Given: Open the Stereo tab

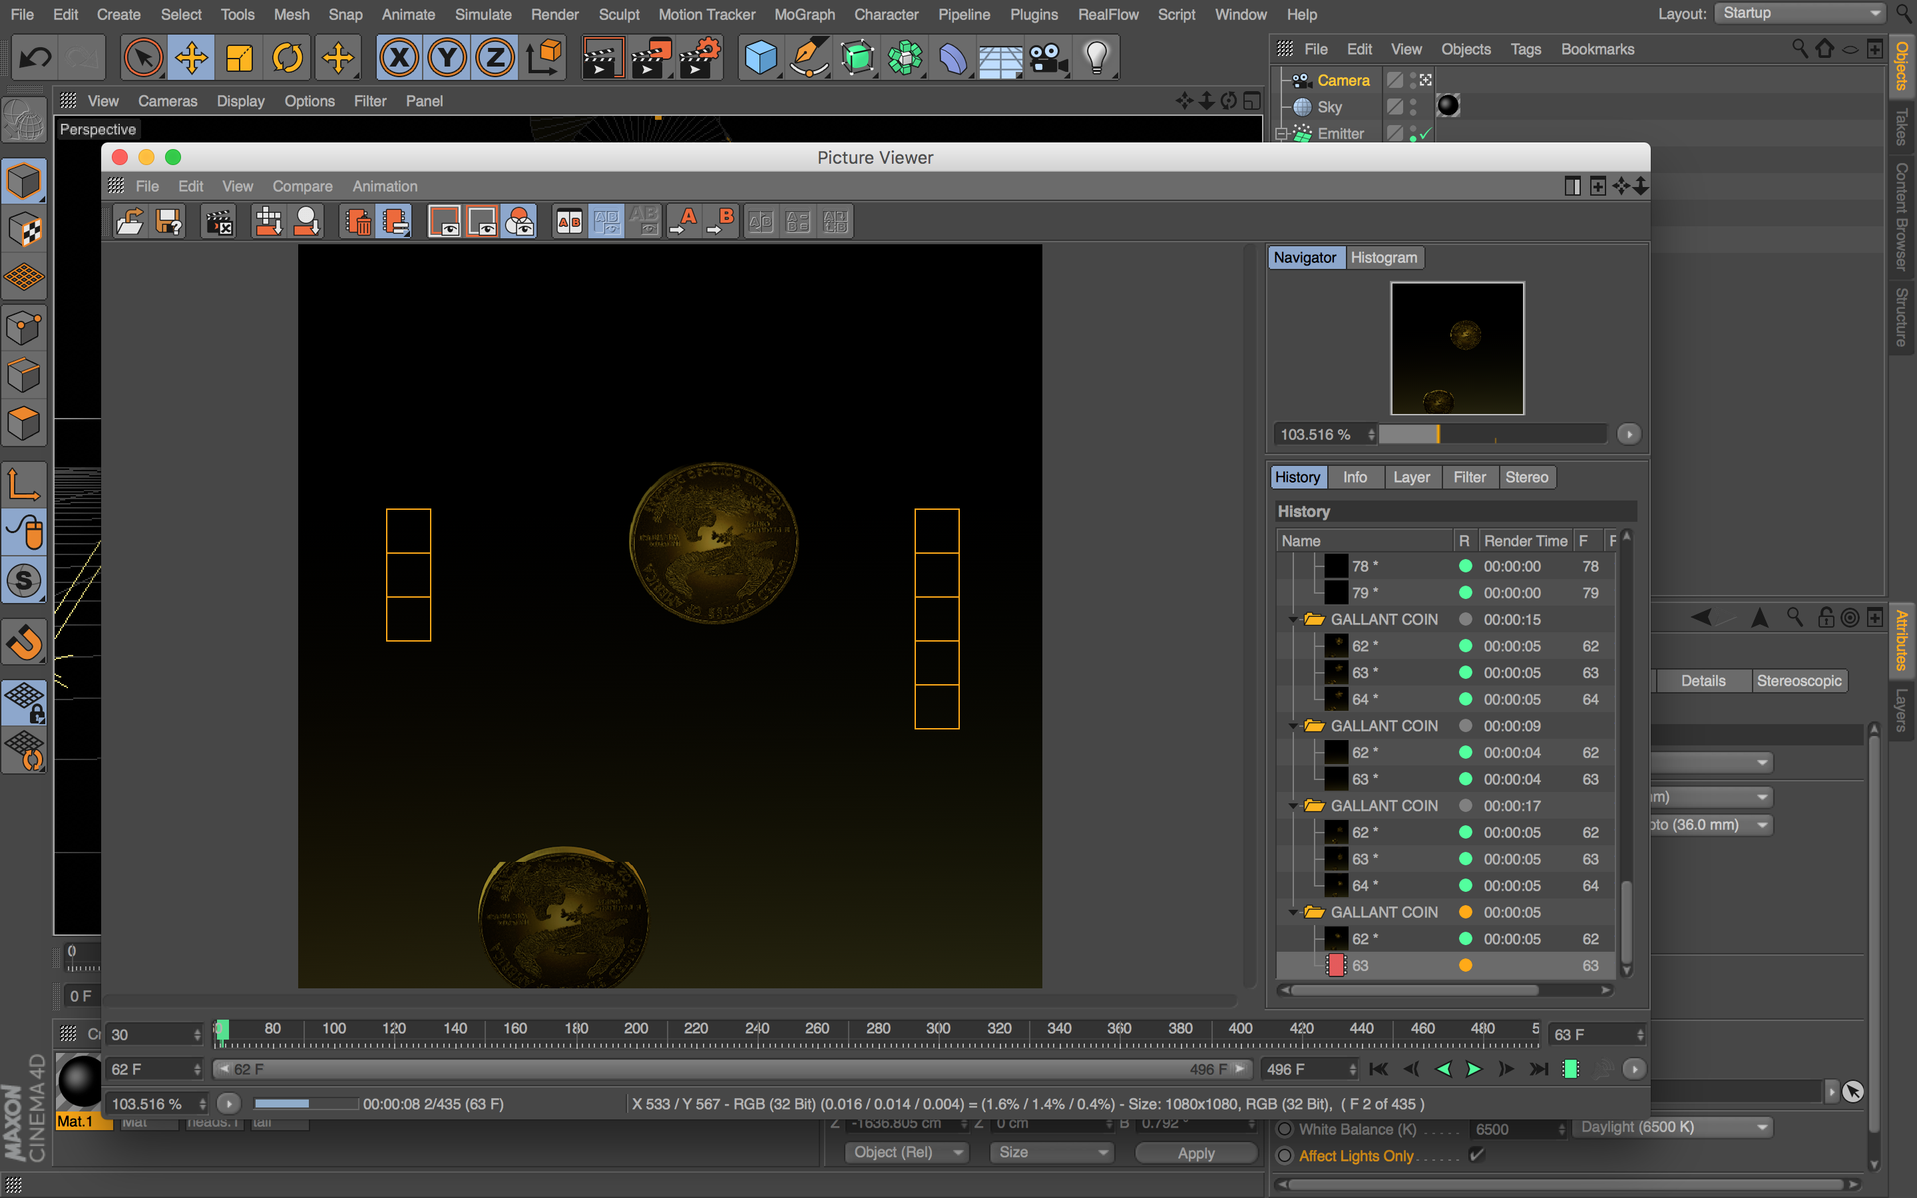Looking at the screenshot, I should point(1526,477).
